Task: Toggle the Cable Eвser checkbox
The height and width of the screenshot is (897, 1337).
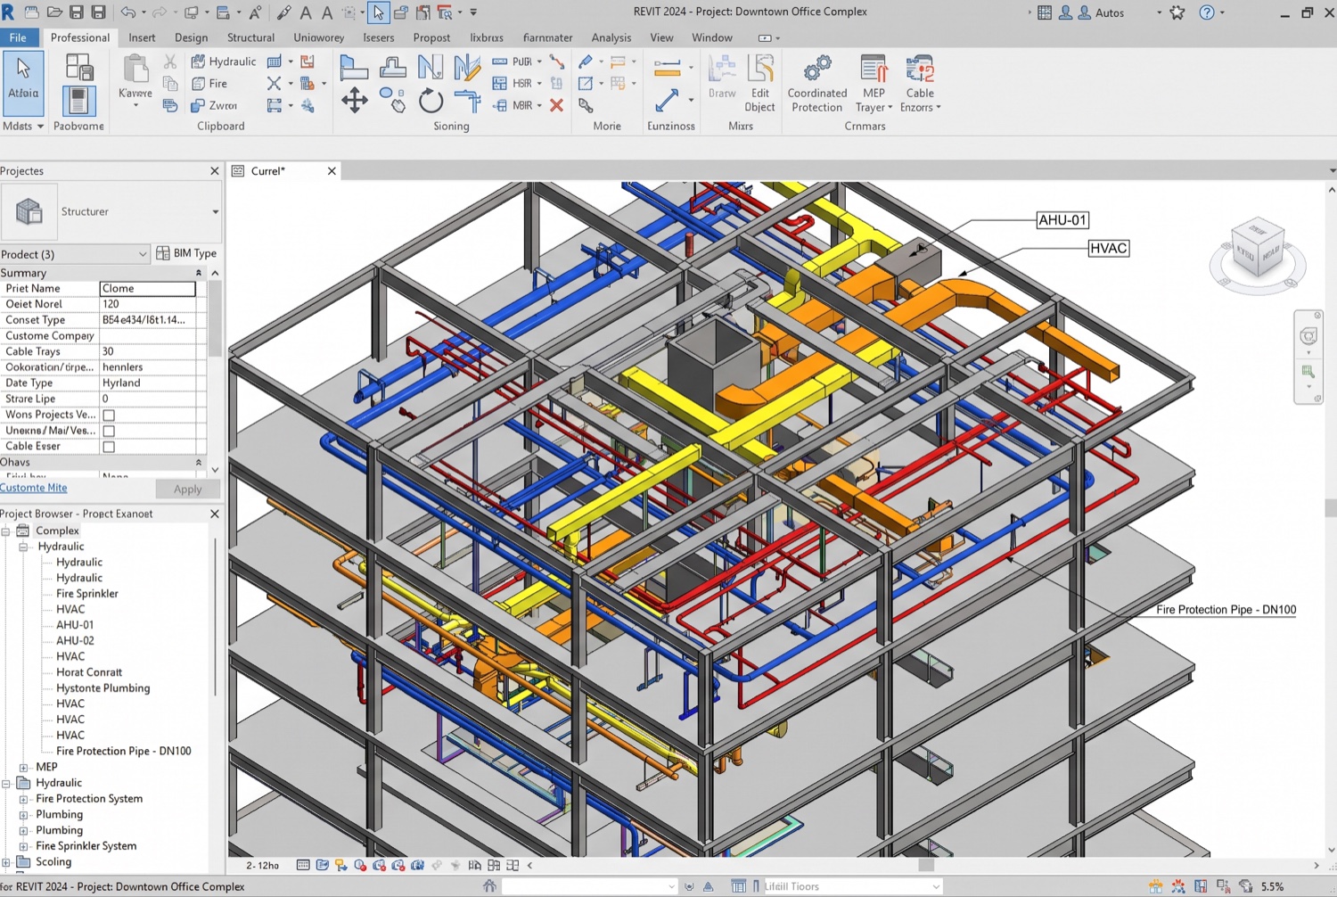Action: 109,447
